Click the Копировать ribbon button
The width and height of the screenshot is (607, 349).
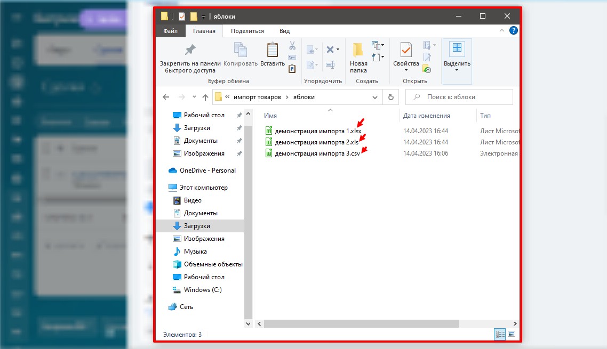(x=241, y=54)
